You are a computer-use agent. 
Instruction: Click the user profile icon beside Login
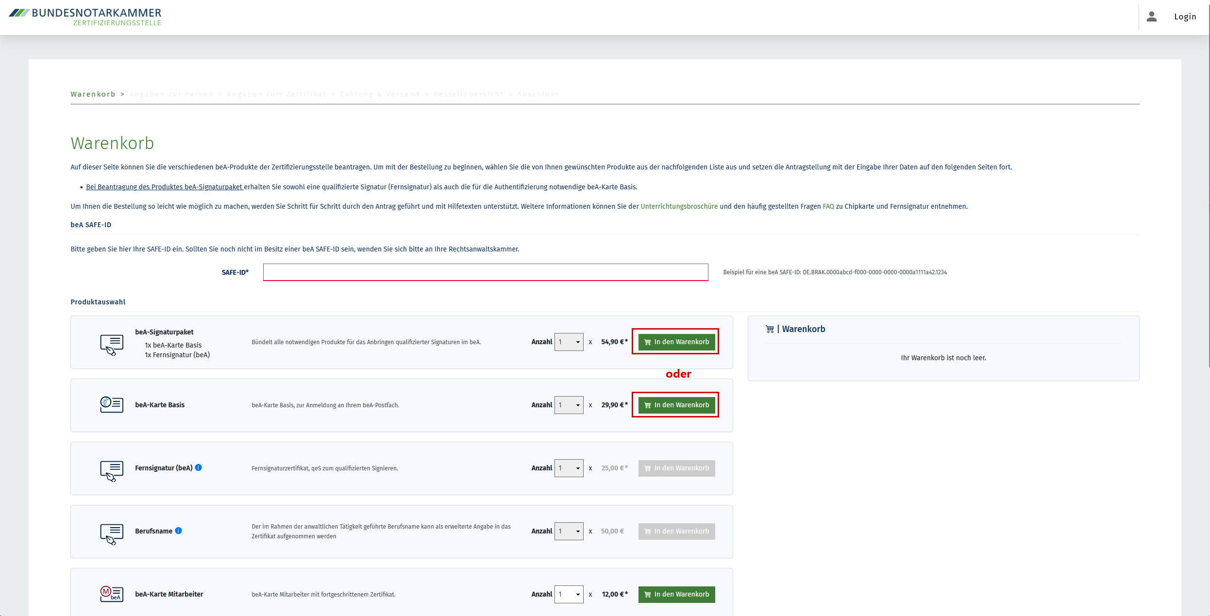click(x=1152, y=17)
